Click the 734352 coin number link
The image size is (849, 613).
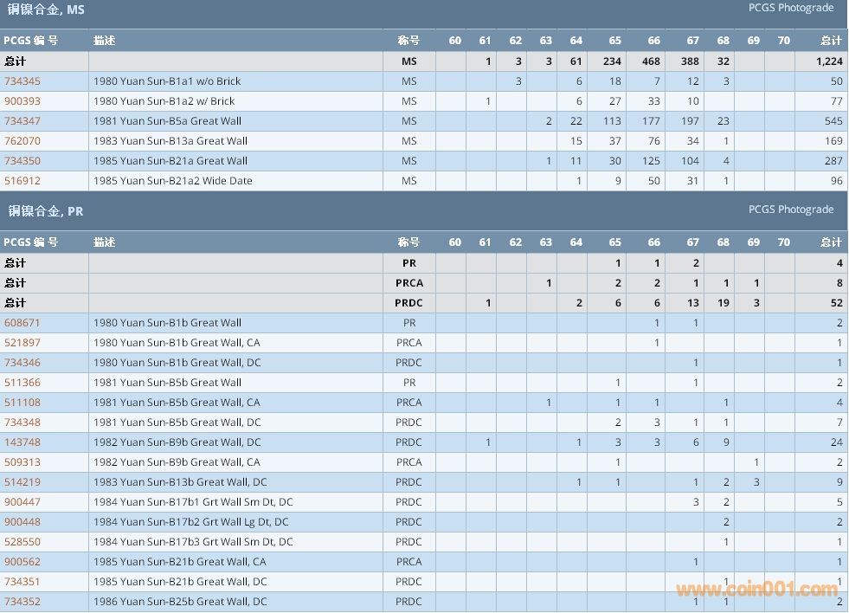point(23,602)
